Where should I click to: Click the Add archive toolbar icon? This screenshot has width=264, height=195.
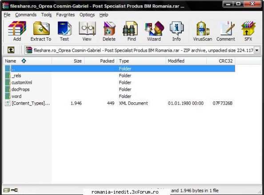pyautogui.click(x=17, y=31)
